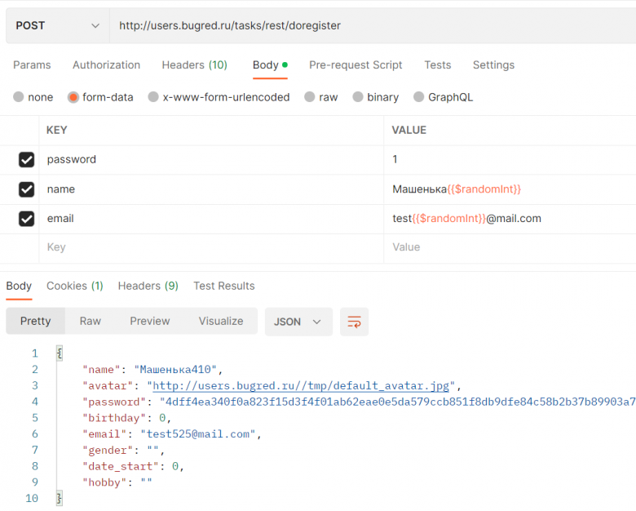Screen dimensions: 636x511
Task: Open the Cookies (1) response tab
Action: point(75,286)
